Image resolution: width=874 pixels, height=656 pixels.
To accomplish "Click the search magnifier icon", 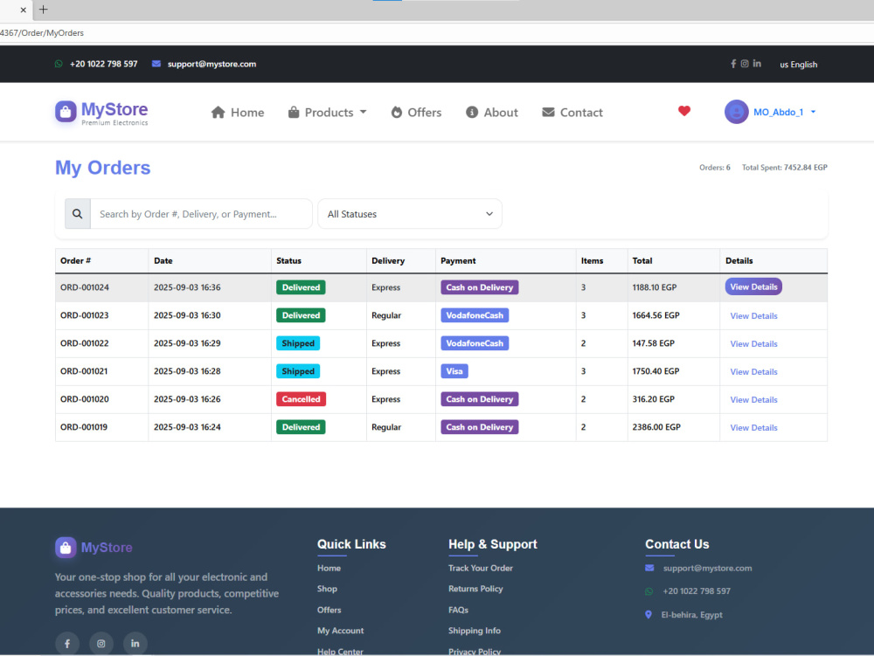I will tap(78, 214).
